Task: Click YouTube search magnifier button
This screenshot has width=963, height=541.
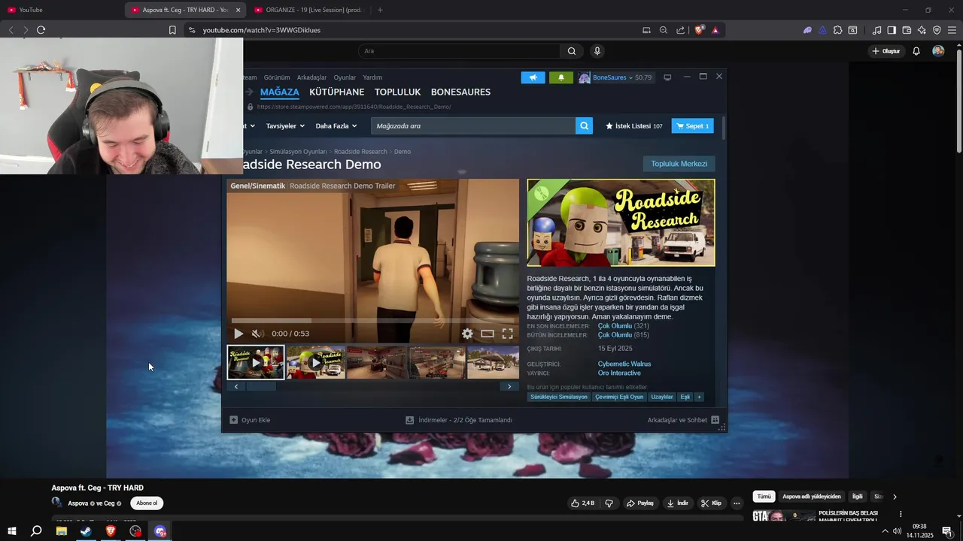Action: [x=572, y=51]
